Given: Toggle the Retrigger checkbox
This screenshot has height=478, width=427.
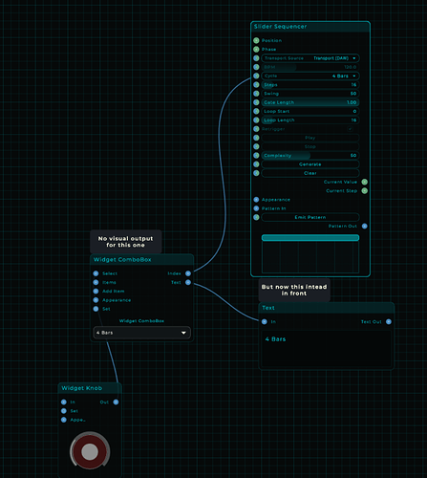Looking at the screenshot, I should [x=350, y=129].
